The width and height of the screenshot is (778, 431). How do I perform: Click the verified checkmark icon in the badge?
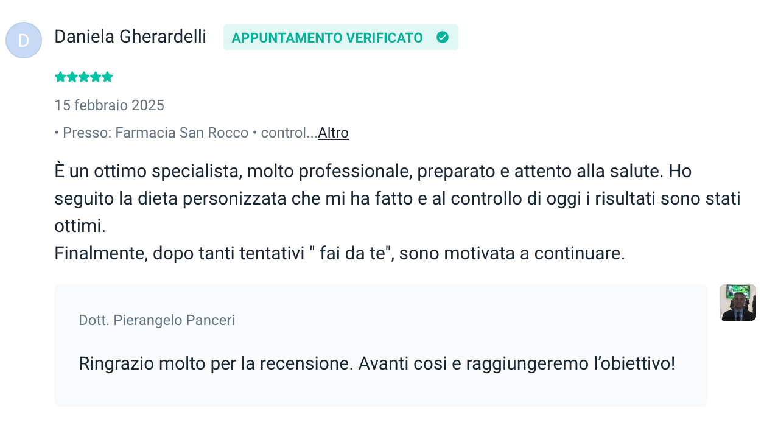[443, 37]
